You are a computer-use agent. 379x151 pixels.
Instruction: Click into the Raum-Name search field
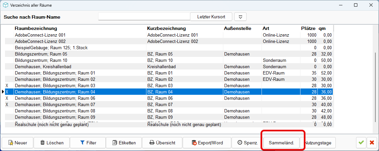click(144, 17)
